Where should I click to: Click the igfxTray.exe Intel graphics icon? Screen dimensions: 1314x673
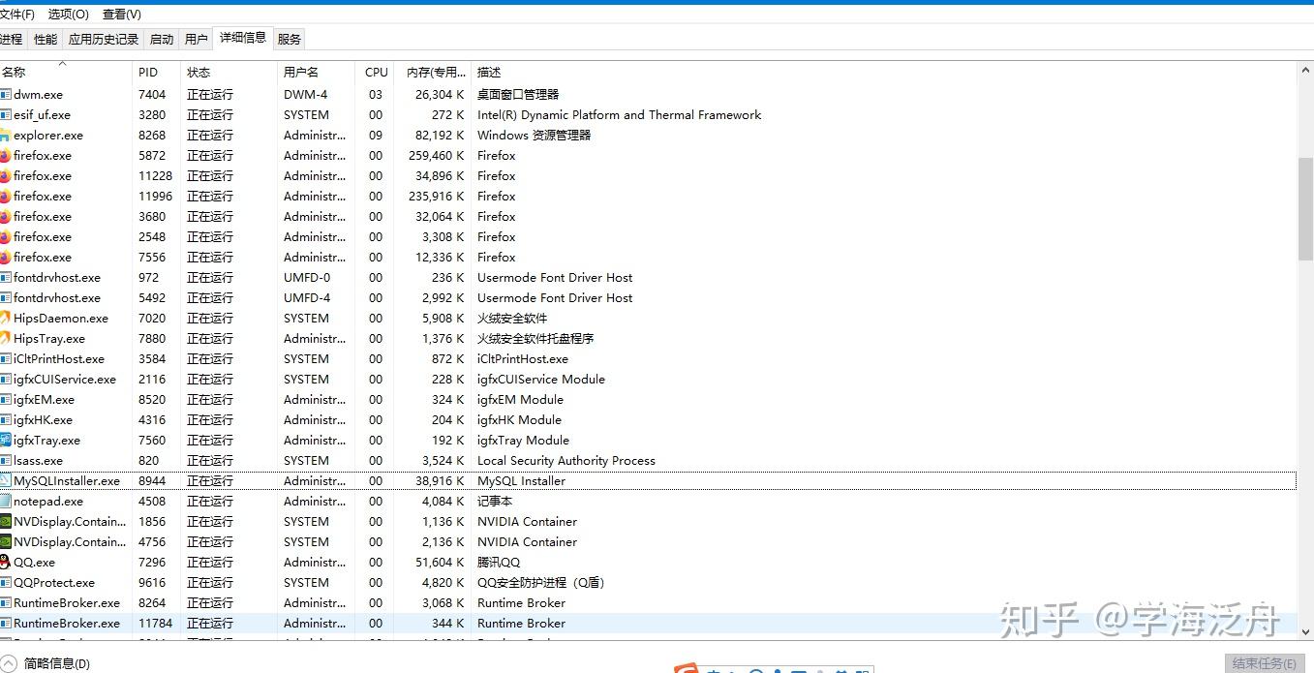click(5, 440)
